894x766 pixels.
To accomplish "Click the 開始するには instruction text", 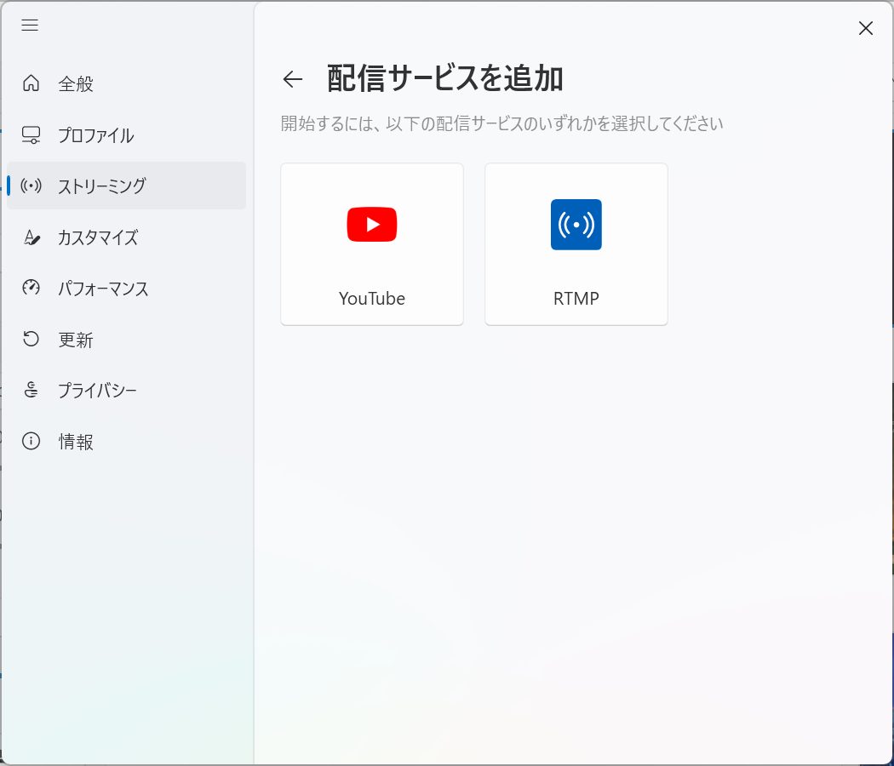I will (501, 123).
